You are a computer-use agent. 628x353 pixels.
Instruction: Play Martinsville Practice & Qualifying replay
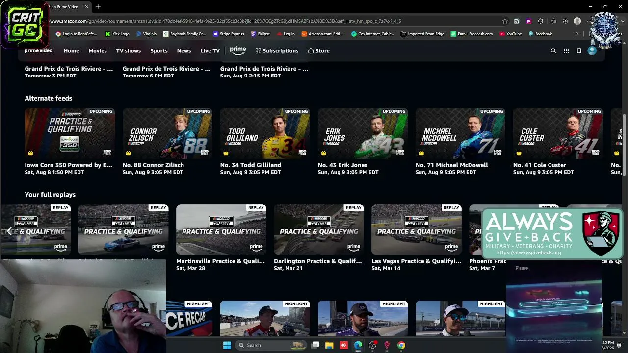pyautogui.click(x=221, y=229)
